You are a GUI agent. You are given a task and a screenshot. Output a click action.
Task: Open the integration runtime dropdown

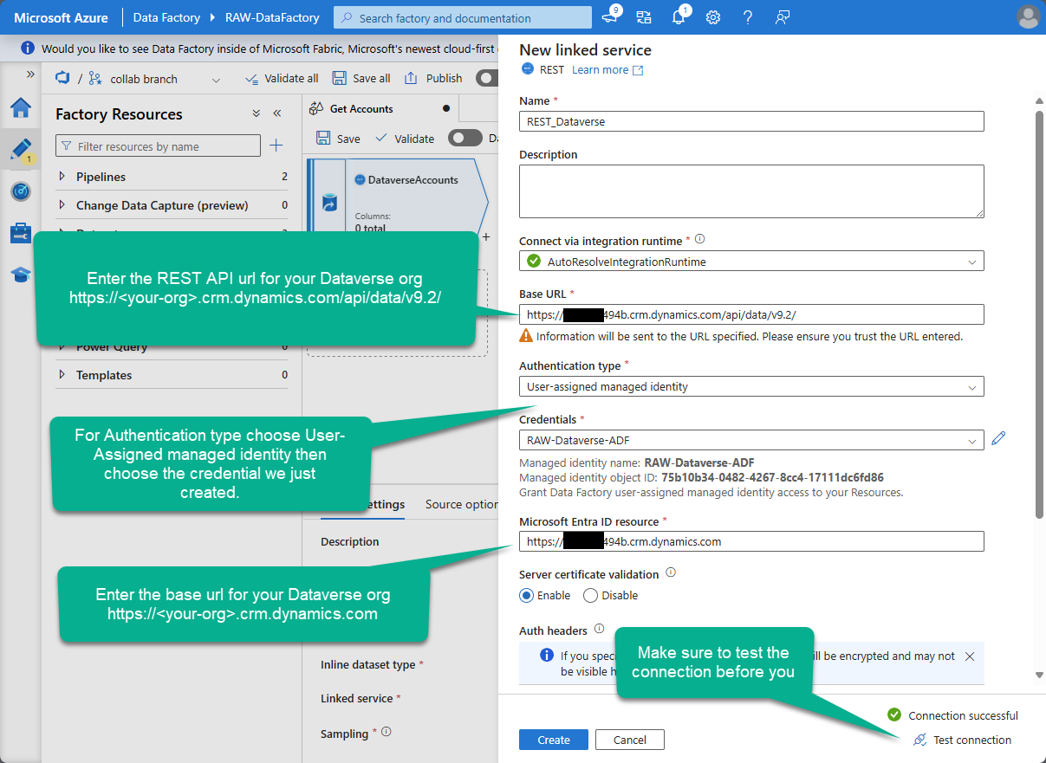tap(751, 261)
